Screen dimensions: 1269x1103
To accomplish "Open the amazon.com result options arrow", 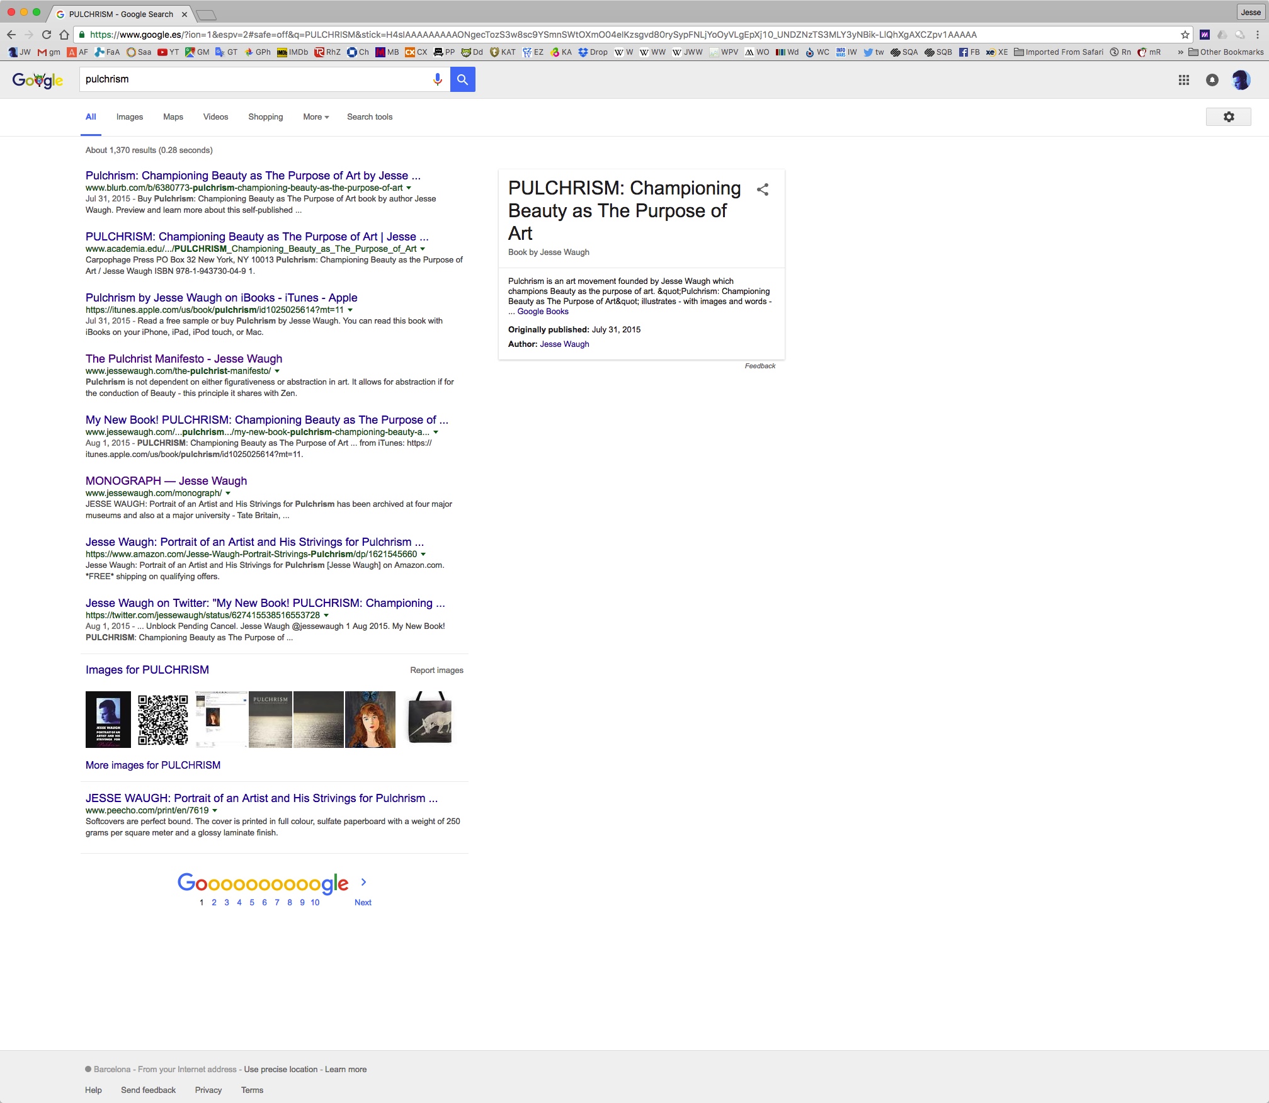I will 423,554.
